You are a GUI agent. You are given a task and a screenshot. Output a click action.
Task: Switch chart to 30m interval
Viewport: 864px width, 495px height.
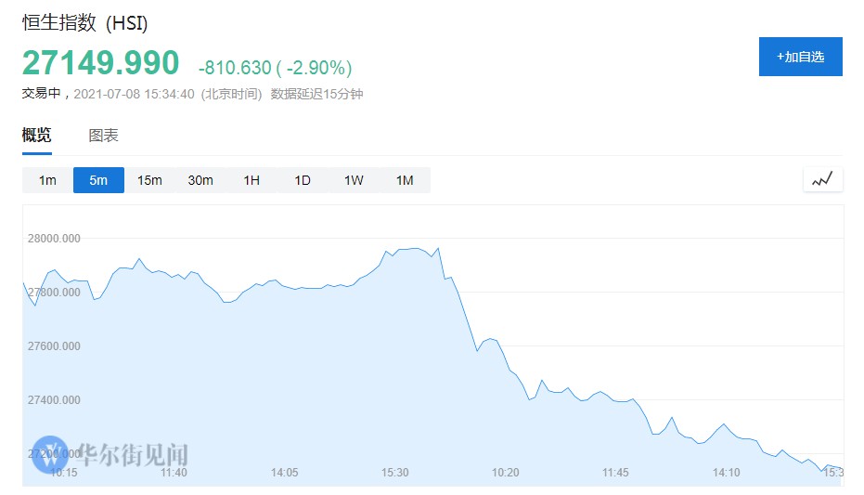pos(200,180)
